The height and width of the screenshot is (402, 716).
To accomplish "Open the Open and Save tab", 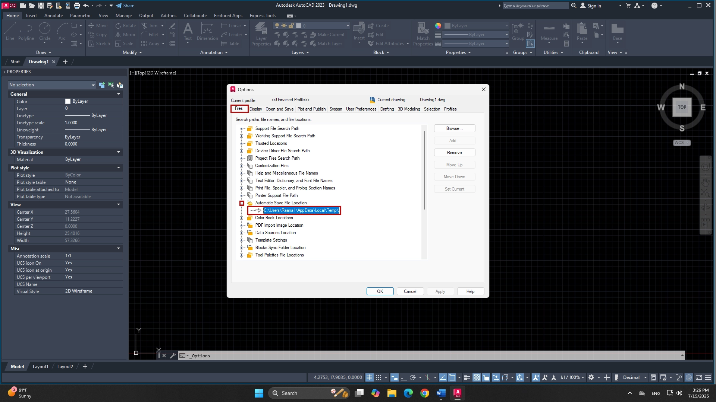I will pos(280,109).
